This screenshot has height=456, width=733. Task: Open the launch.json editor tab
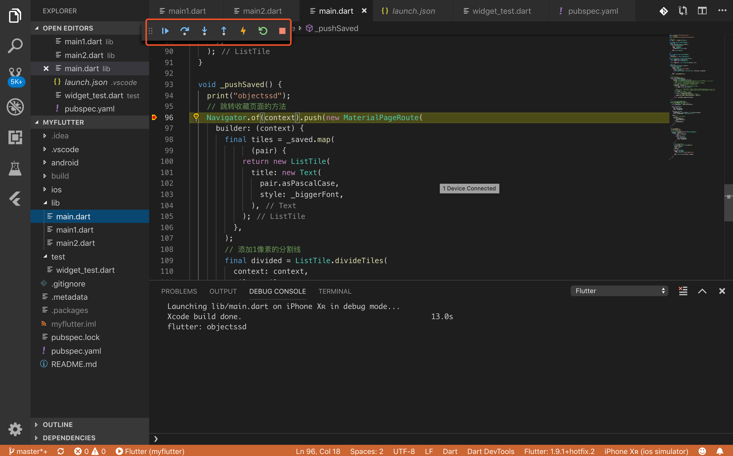click(413, 11)
